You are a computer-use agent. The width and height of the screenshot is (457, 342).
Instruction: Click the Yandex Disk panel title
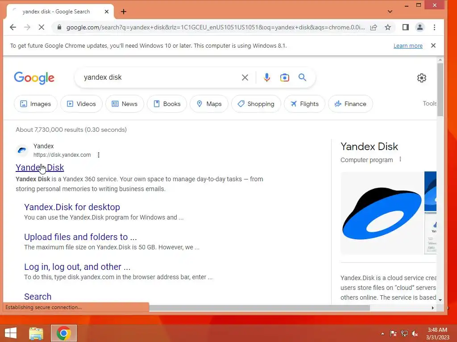click(x=369, y=147)
